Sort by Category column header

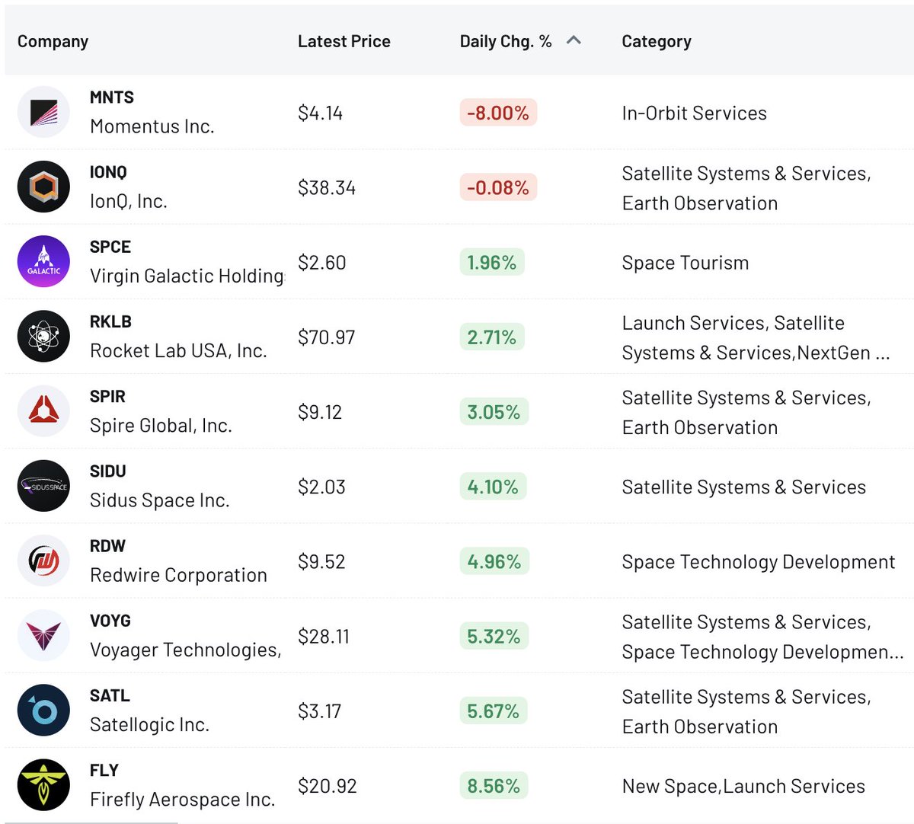coord(657,41)
